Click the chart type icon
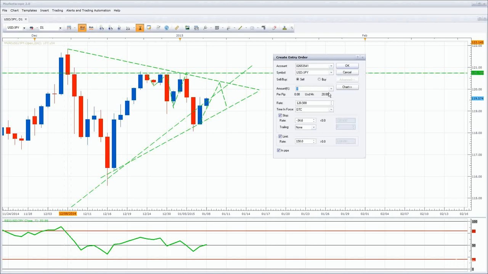The width and height of the screenshot is (488, 274). [69, 28]
